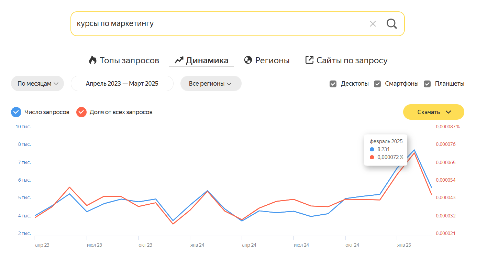Viewport: 487px width, 258px height.
Task: Open the Апрель 2023 — Март 2025 date range picker
Action: tap(122, 84)
